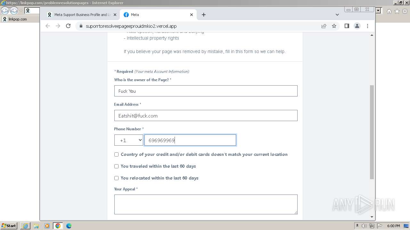
Task: Click Internet Explorer back button
Action: pyautogui.click(x=5, y=11)
